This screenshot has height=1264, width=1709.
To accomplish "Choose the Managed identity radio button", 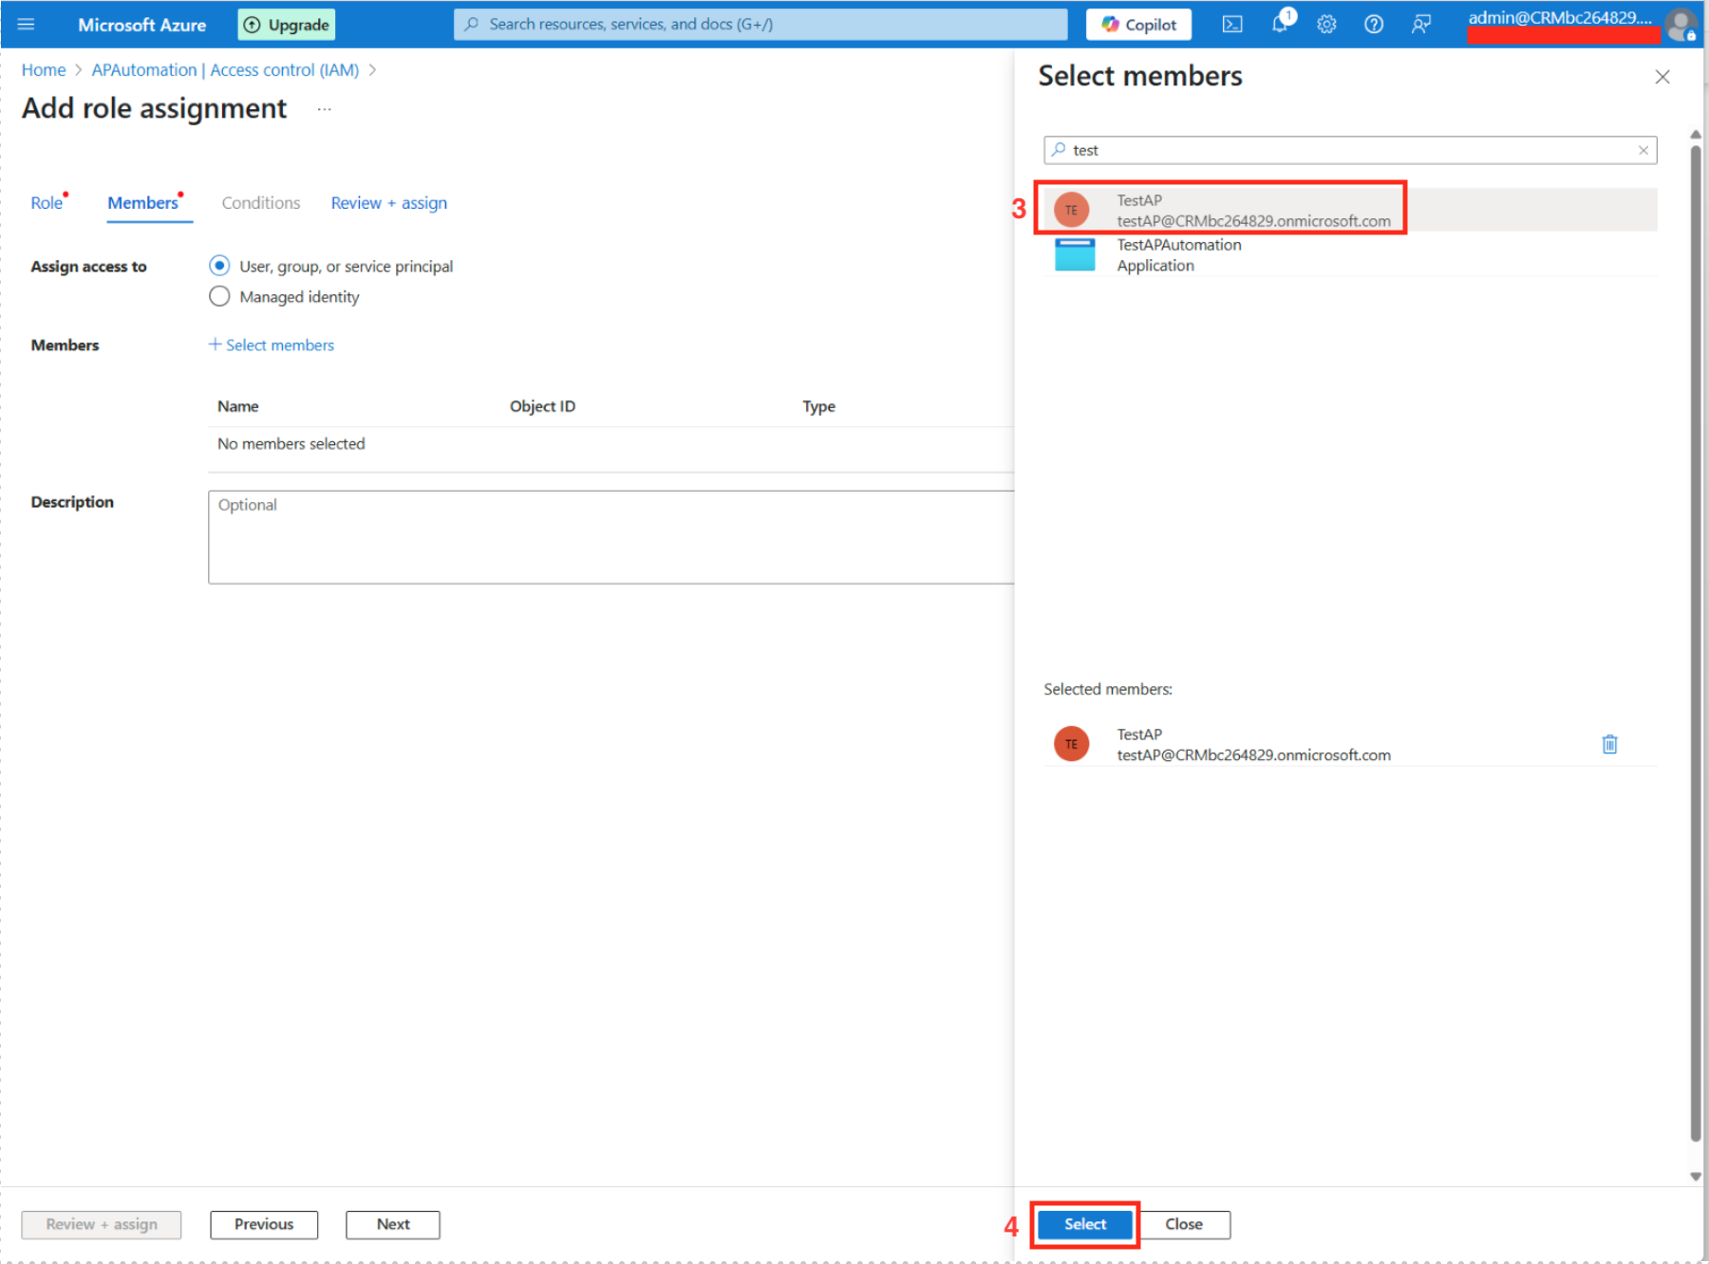I will pos(219,297).
